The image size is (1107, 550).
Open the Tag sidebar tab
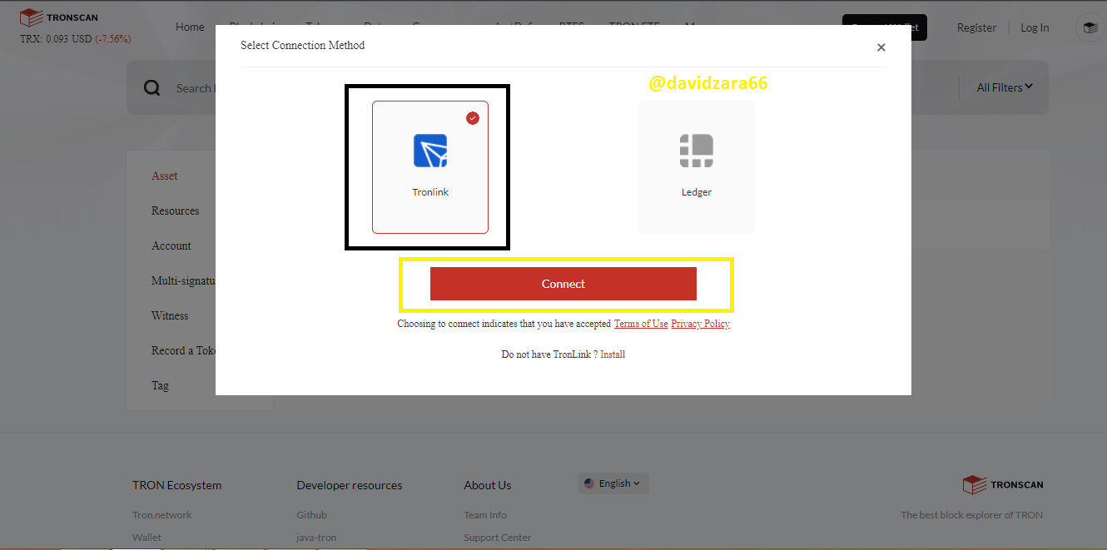[160, 385]
